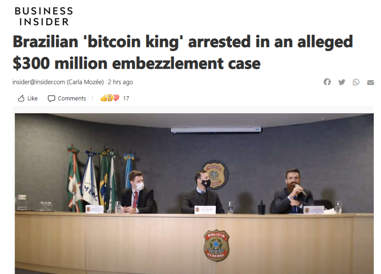Share the article via WhatsApp
Image resolution: width=381 pixels, height=274 pixels.
coord(356,82)
